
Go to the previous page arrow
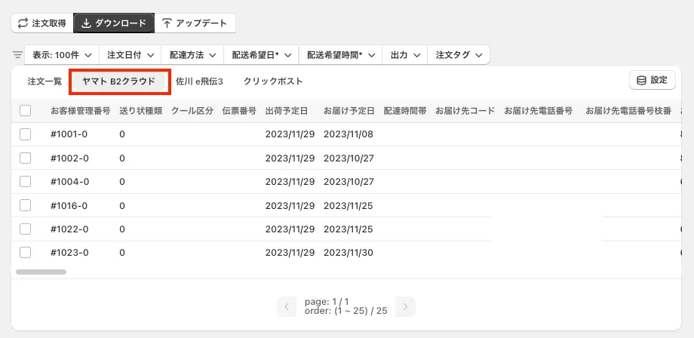(x=287, y=306)
